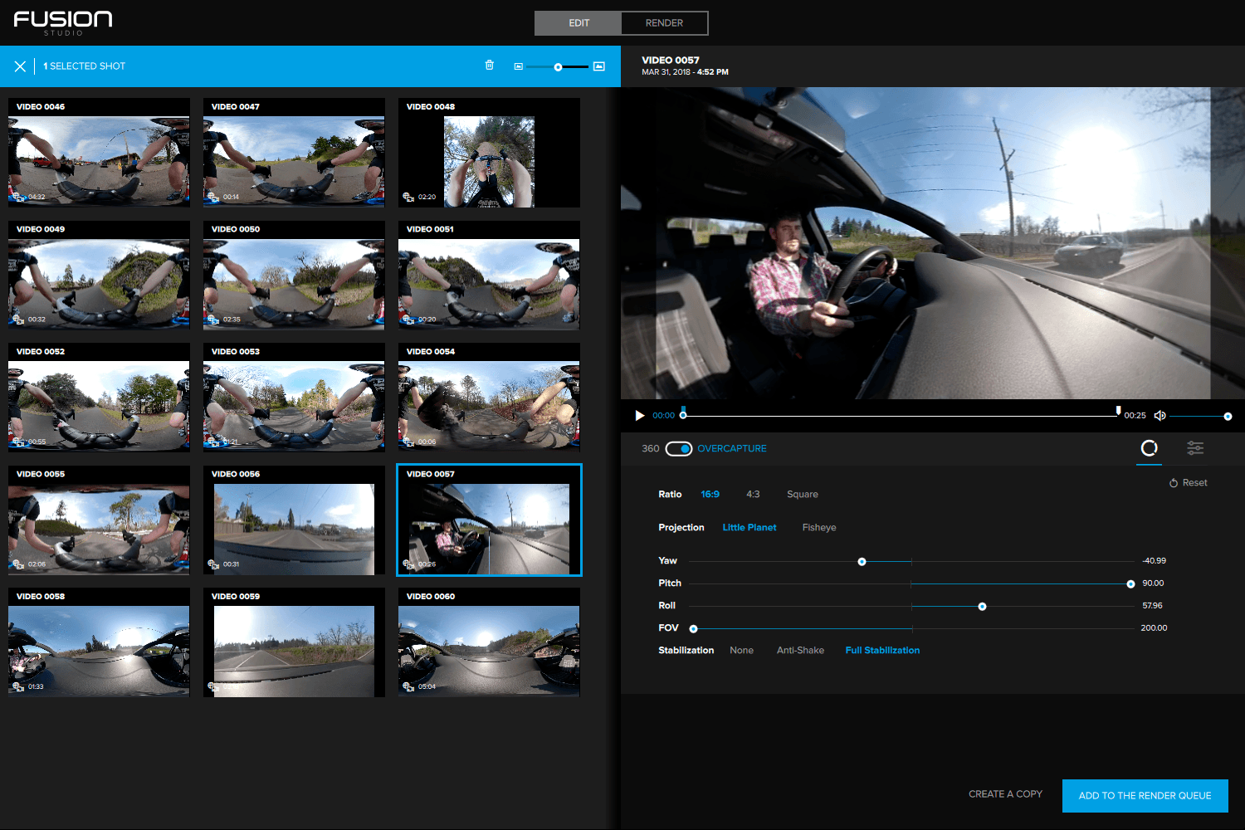Adjust the thumbnail size slider handle
Viewport: 1245px width, 830px height.
pos(559,67)
